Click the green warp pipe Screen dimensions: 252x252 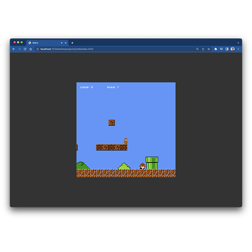click(x=152, y=163)
